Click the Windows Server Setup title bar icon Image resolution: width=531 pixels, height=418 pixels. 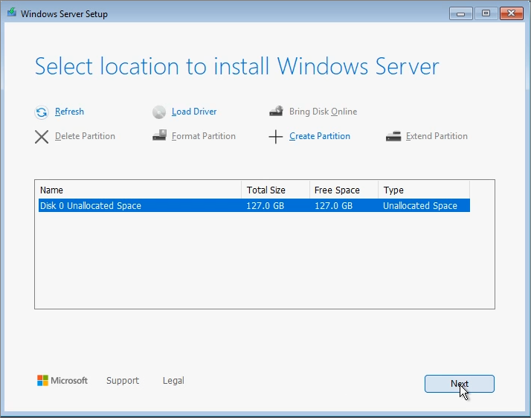(x=12, y=13)
